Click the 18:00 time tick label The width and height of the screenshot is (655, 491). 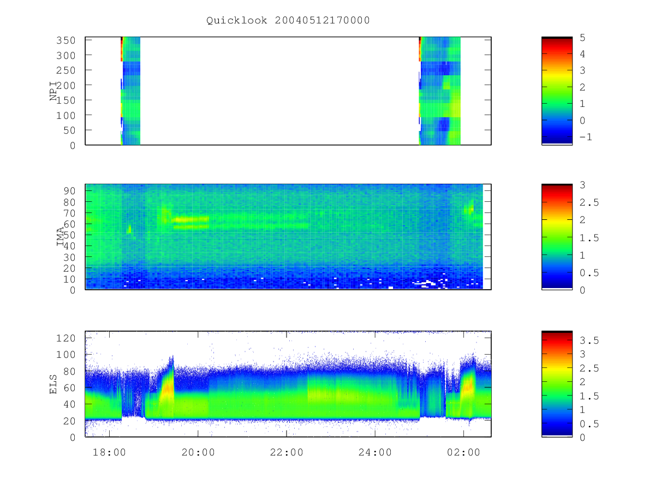pos(110,452)
